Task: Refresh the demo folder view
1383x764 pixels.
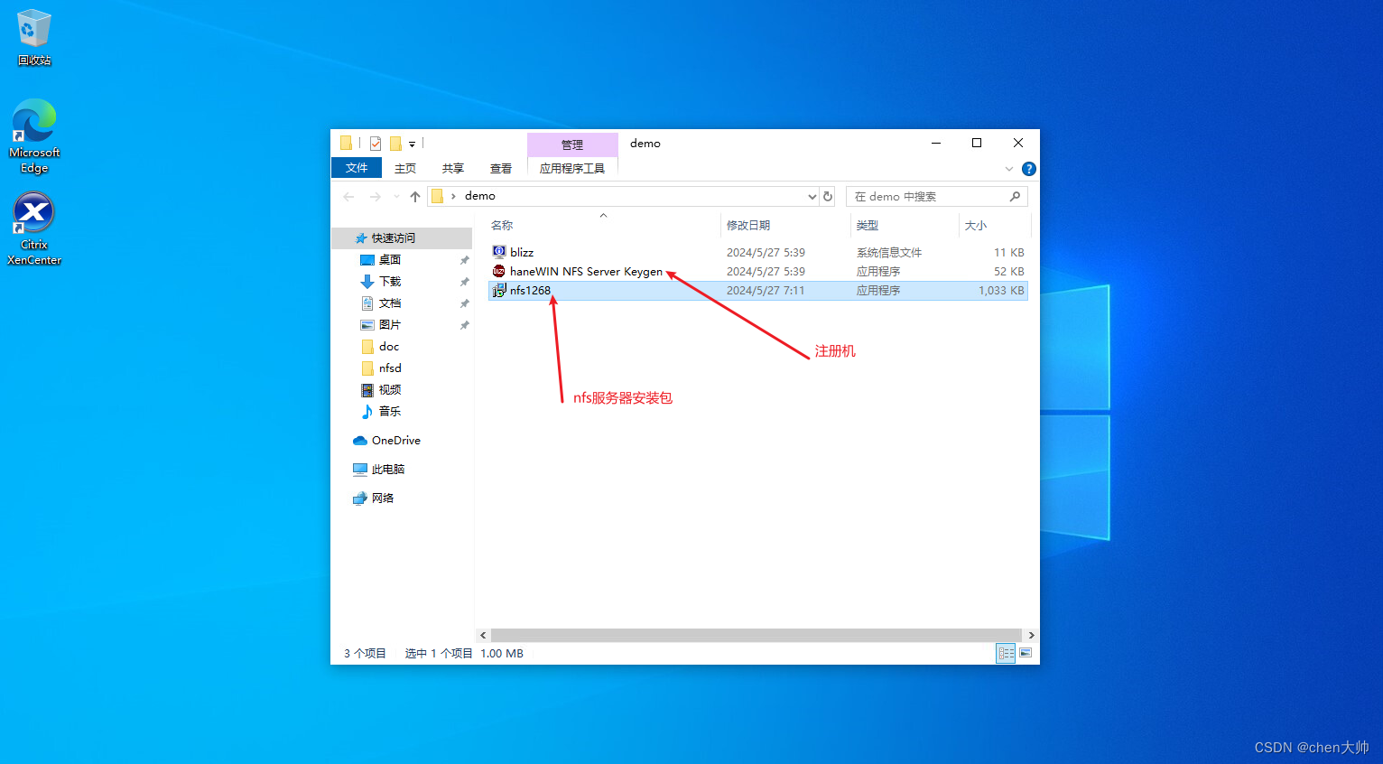Action: tap(828, 196)
